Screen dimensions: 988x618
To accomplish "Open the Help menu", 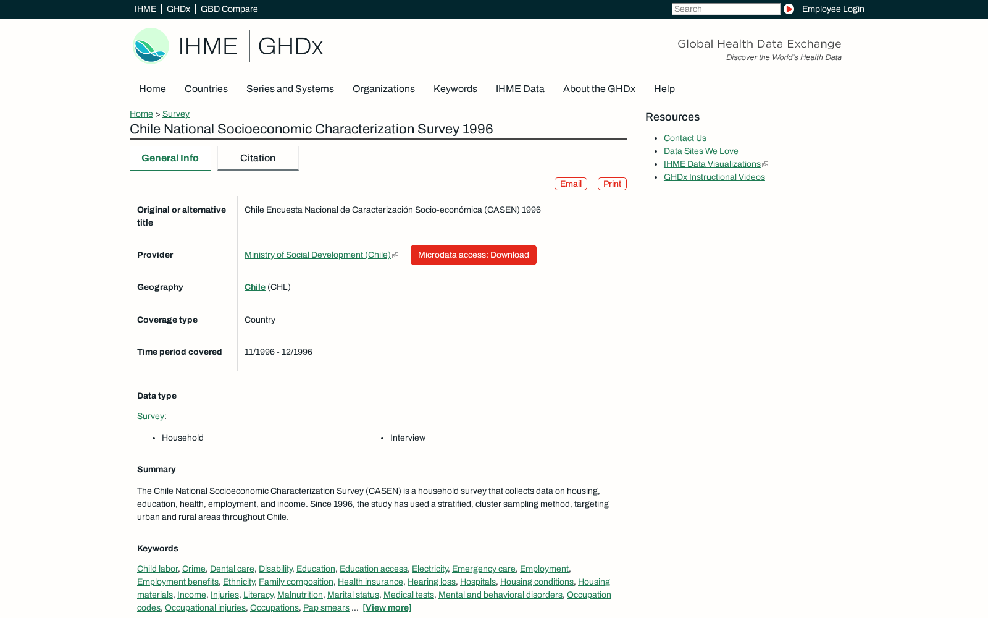I will tap(664, 89).
